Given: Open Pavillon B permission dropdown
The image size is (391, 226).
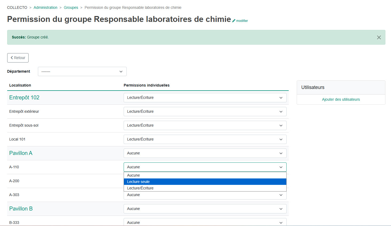Looking at the screenshot, I should click(x=205, y=209).
